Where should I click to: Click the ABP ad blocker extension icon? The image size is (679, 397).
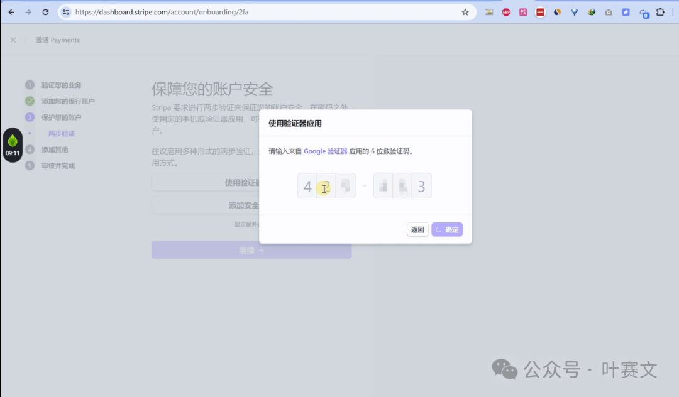(x=506, y=12)
